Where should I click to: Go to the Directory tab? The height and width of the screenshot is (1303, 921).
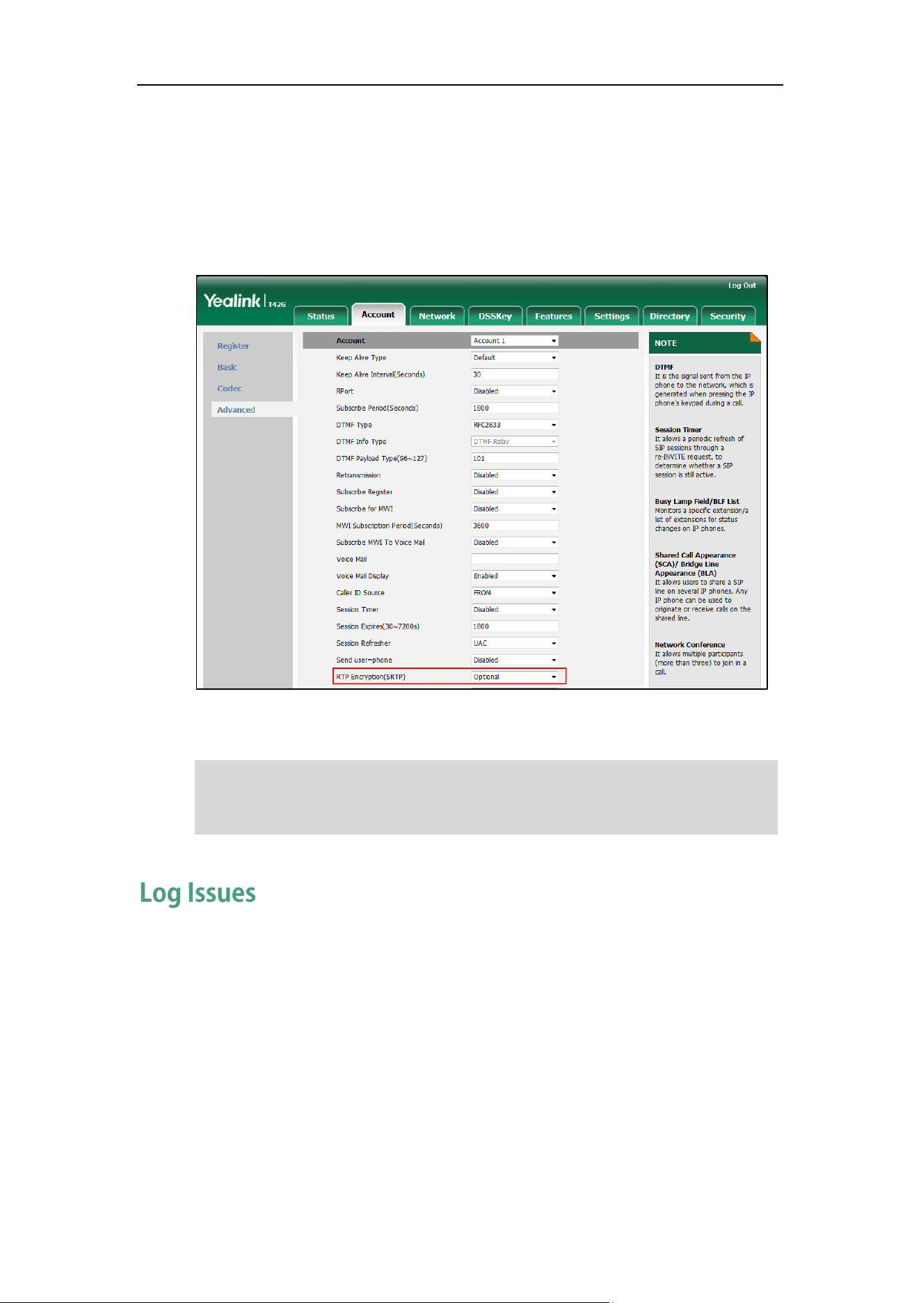[670, 316]
